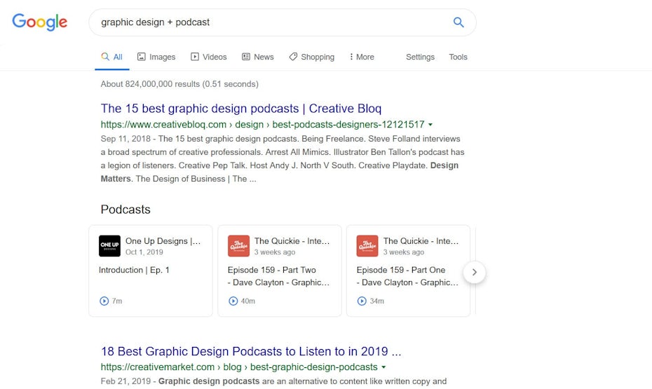This screenshot has height=389, width=652.
Task: Click The Quickie logo on Part Two card
Action: pos(238,246)
